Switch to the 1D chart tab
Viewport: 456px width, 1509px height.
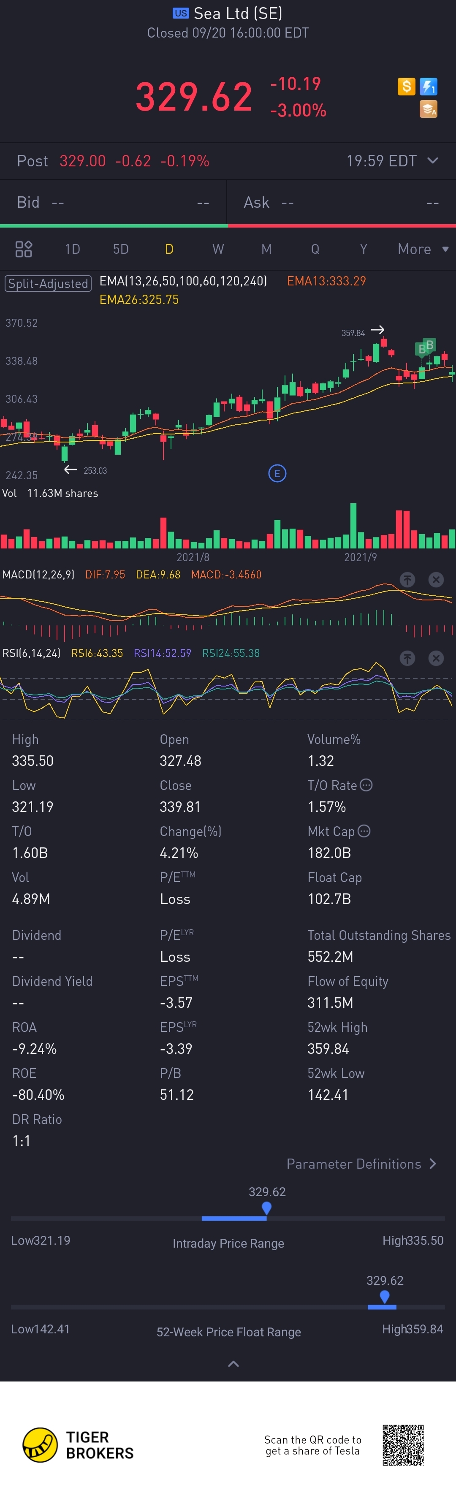(x=72, y=249)
